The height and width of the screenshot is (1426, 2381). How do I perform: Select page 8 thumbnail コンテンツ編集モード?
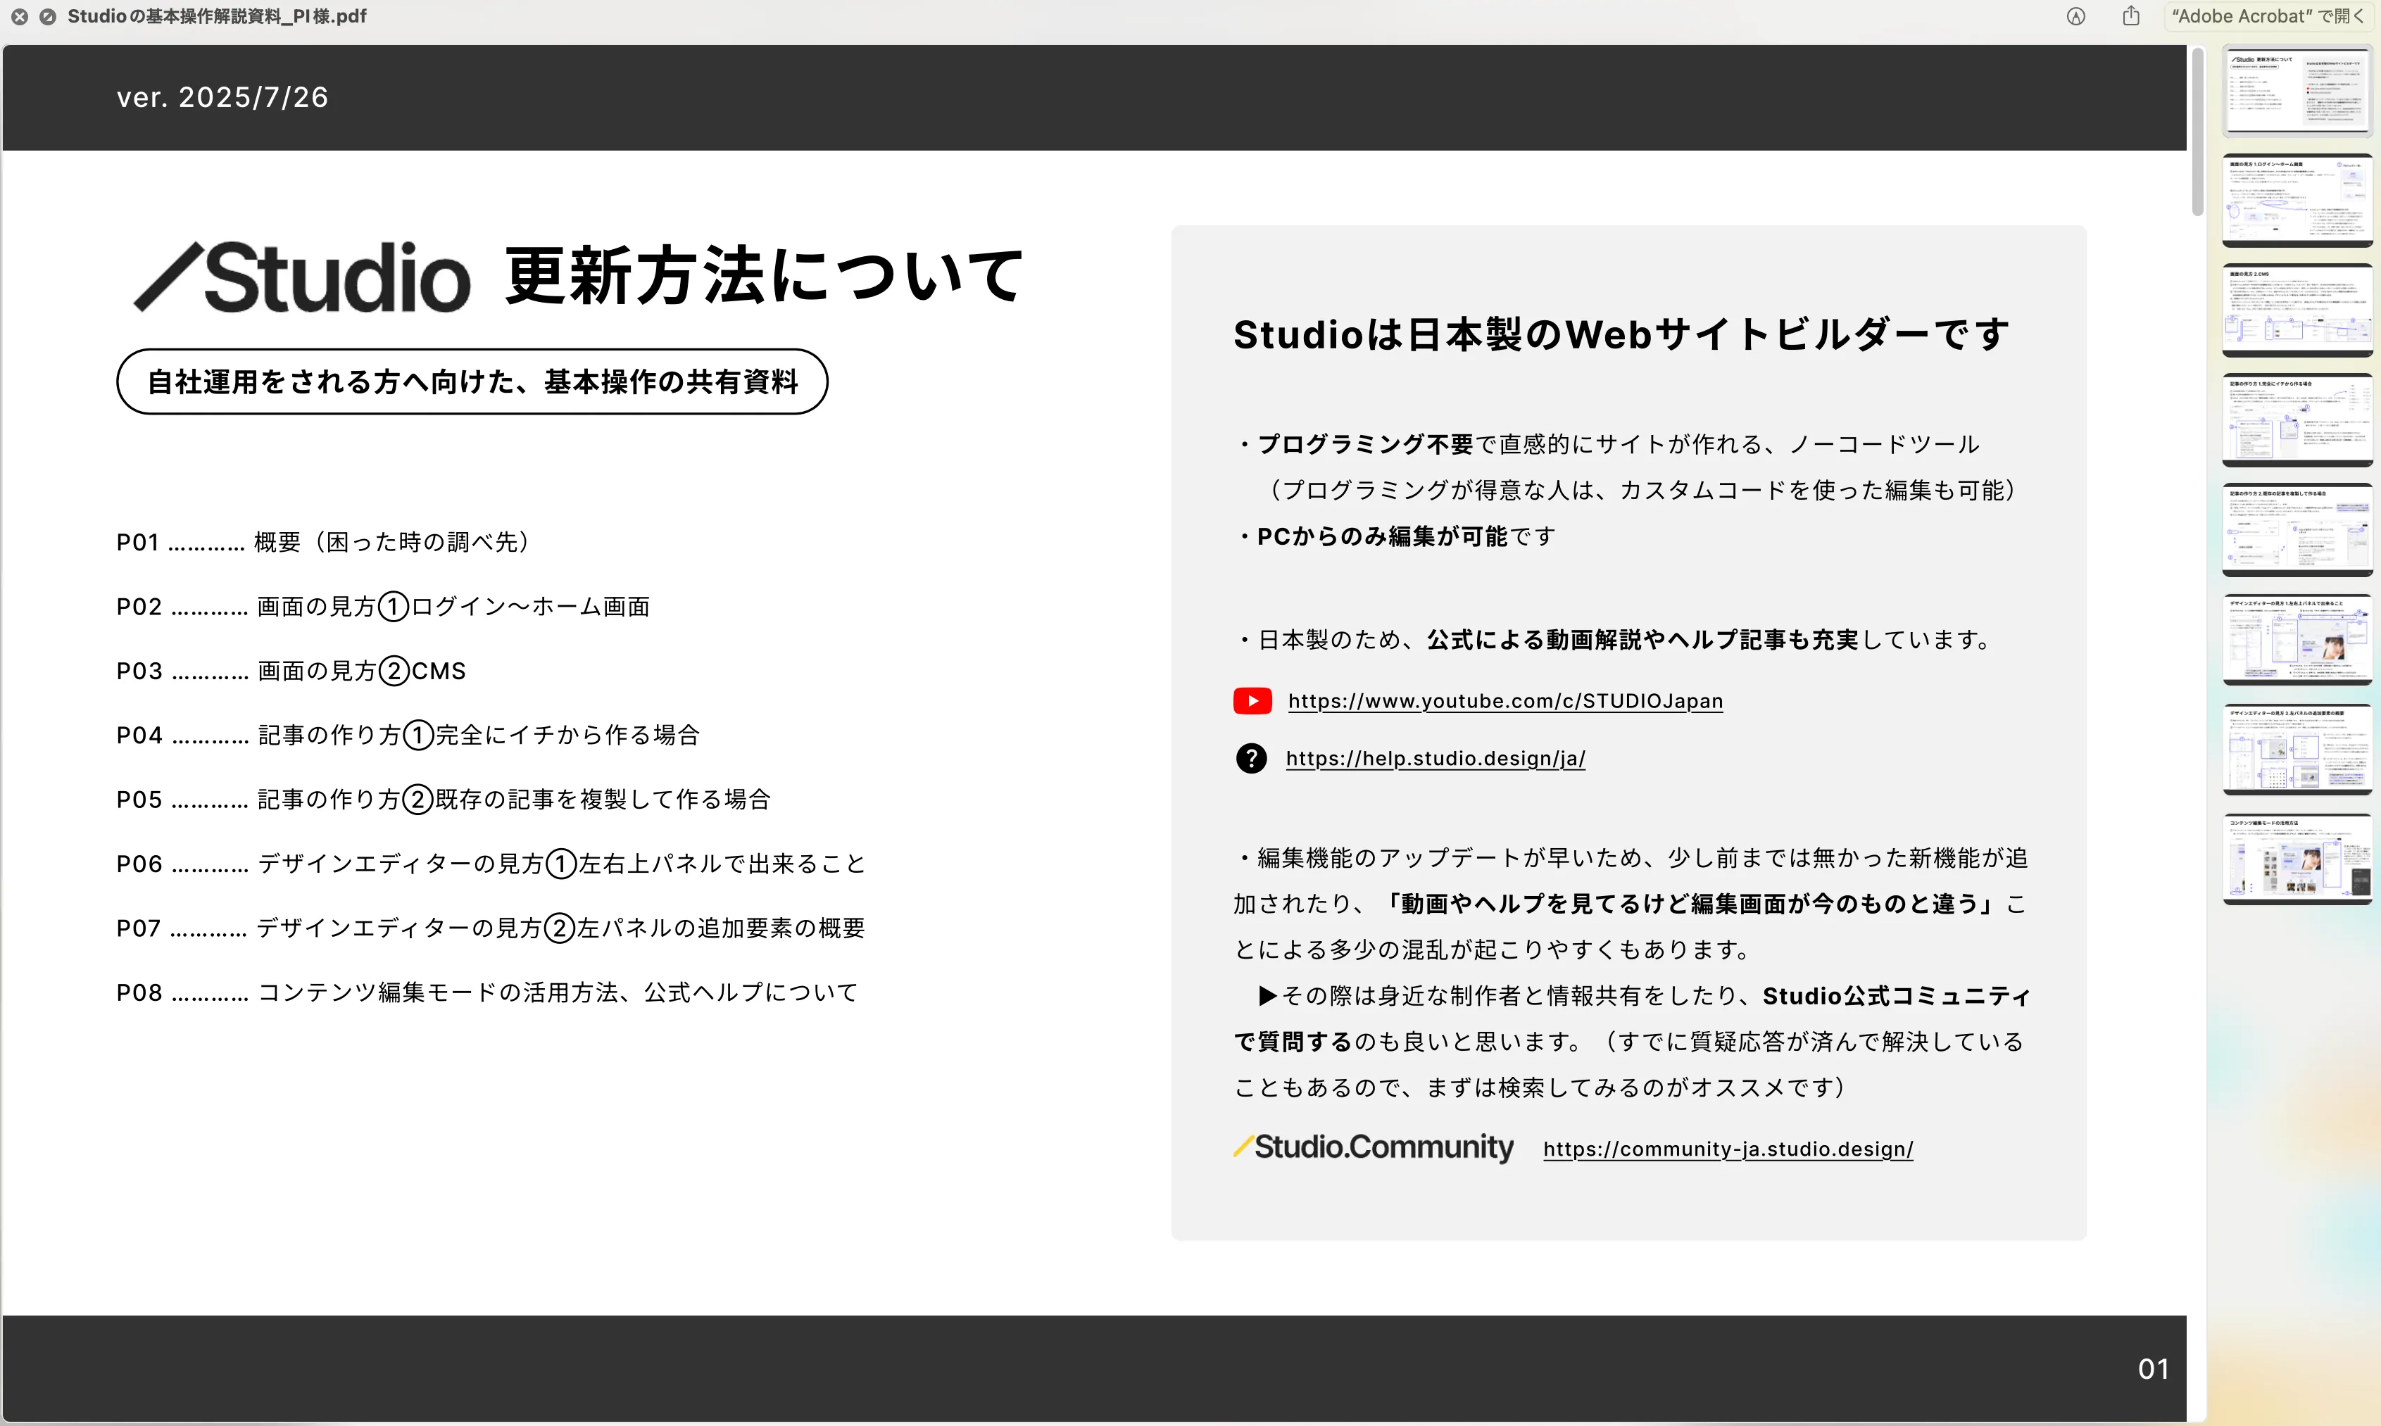(2297, 858)
